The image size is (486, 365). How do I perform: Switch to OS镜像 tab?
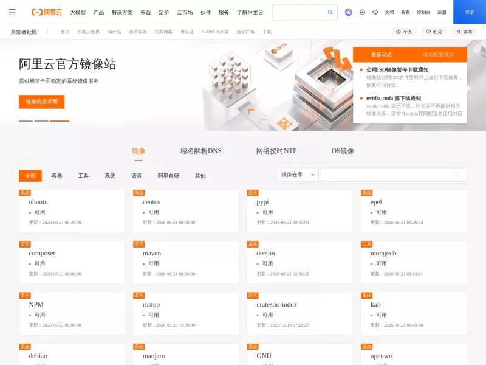point(343,151)
